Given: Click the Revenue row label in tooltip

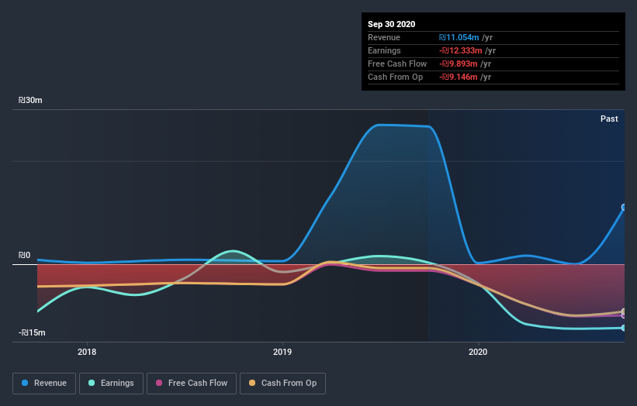Looking at the screenshot, I should [x=384, y=37].
